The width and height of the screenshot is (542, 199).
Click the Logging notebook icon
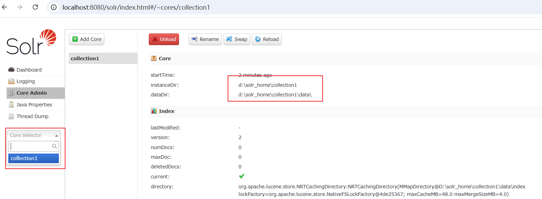tap(11, 81)
